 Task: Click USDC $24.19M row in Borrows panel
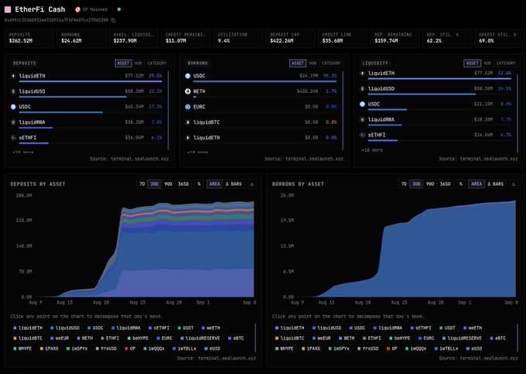click(261, 77)
